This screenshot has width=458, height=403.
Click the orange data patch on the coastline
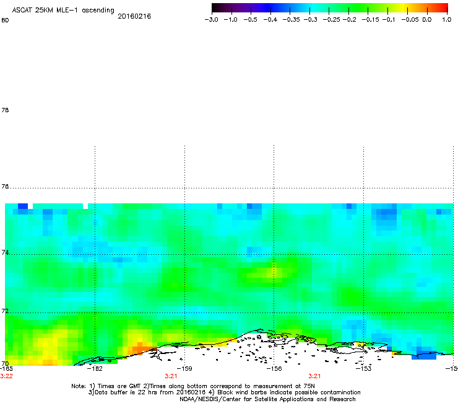140,348
